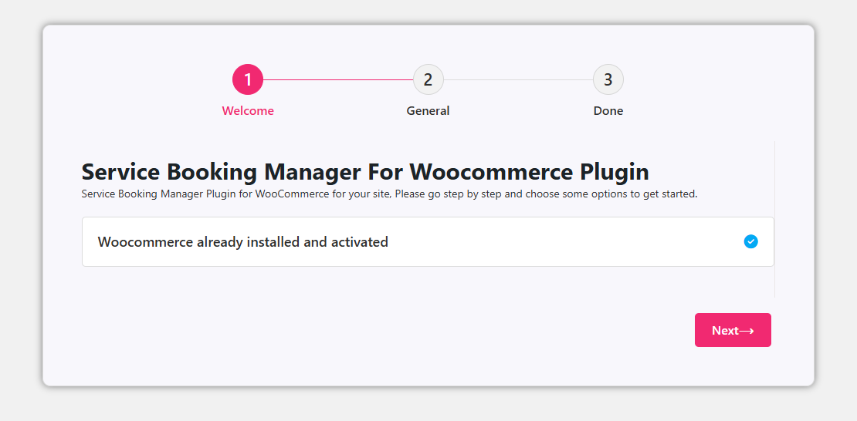Click the pink step 1 circle
The width and height of the screenshot is (857, 421).
pos(248,79)
